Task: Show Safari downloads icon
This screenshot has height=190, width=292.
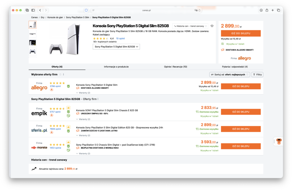Action: point(261,10)
